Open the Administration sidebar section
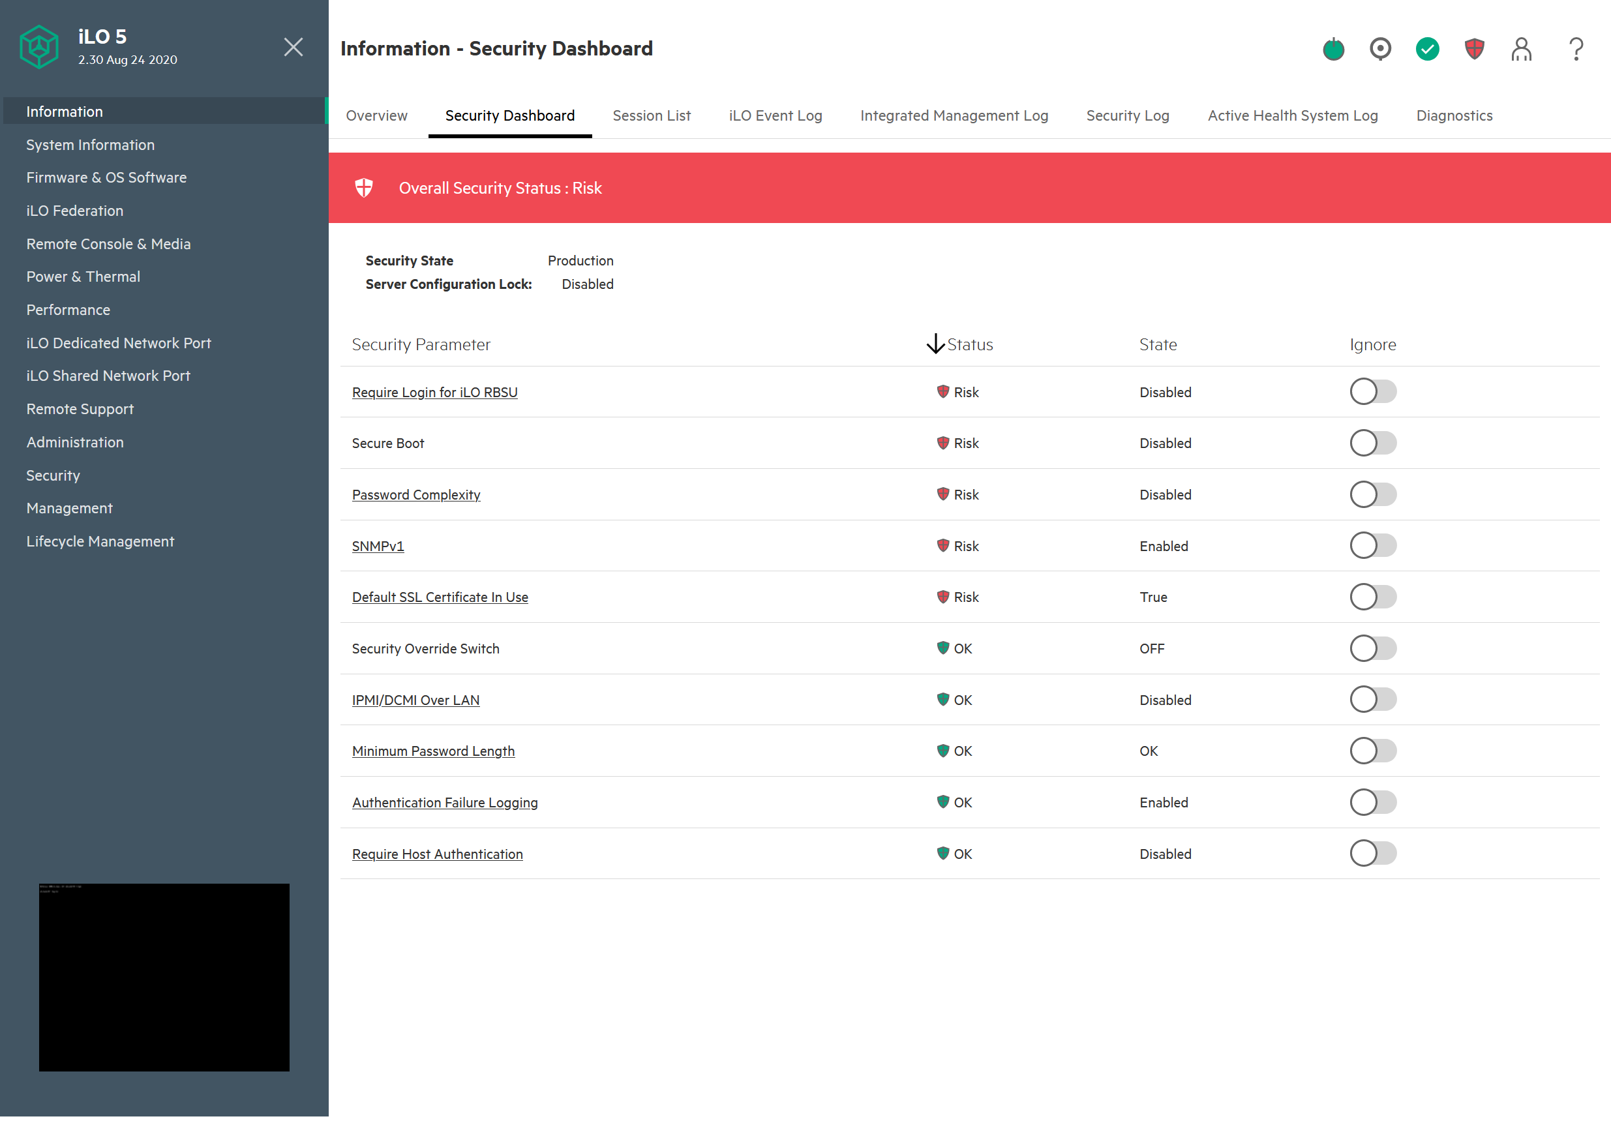 (75, 443)
